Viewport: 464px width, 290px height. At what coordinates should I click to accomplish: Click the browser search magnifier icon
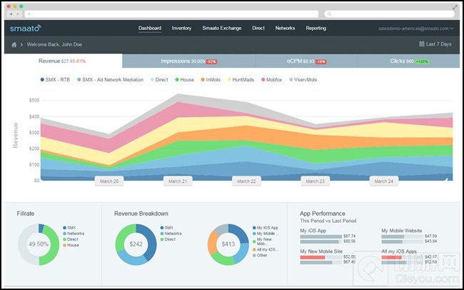coord(328,14)
